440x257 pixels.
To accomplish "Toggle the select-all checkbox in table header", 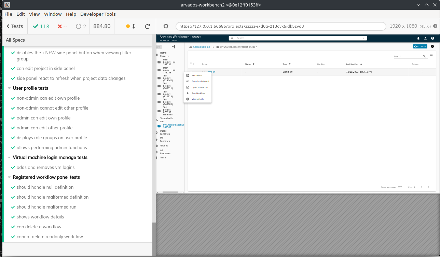I will click(x=191, y=63).
